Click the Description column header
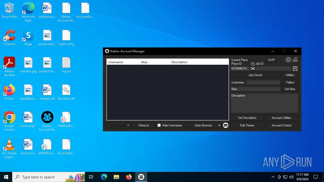Viewport: 324px width, 182px height. click(195, 62)
